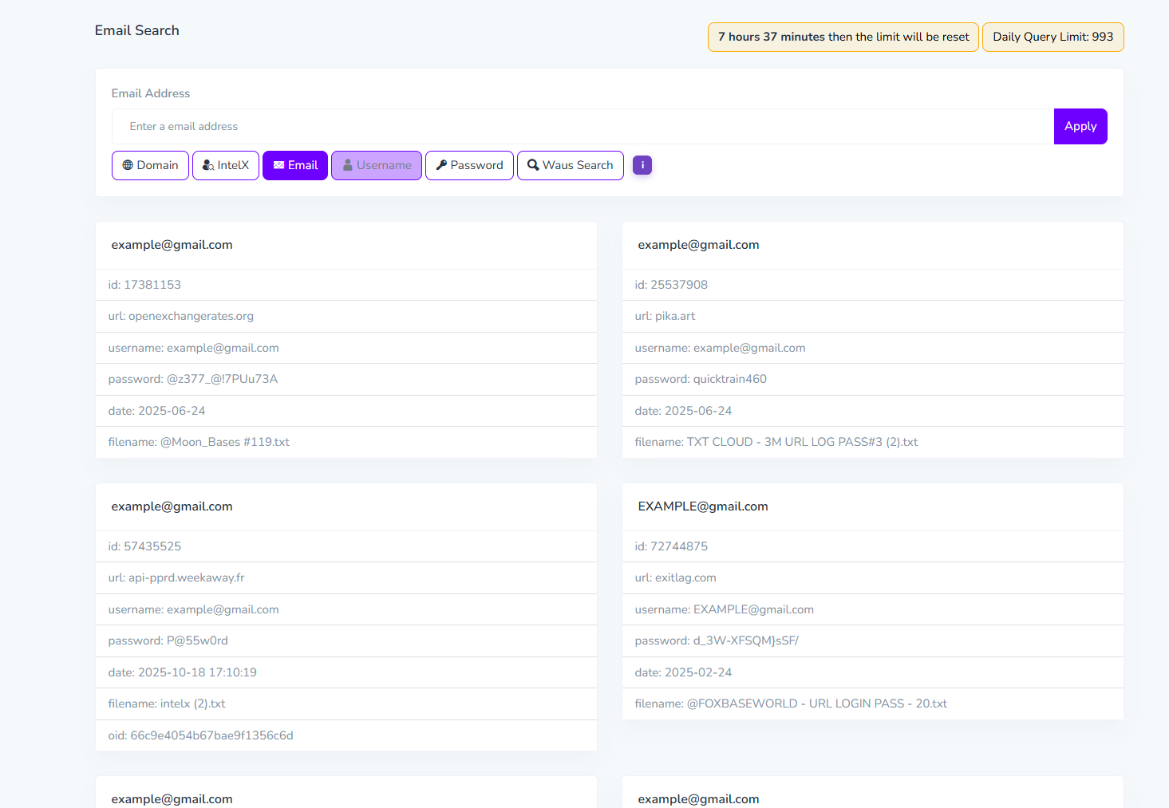The height and width of the screenshot is (808, 1169).
Task: Select the api-pprd.weekaway.fr url row
Action: click(346, 577)
